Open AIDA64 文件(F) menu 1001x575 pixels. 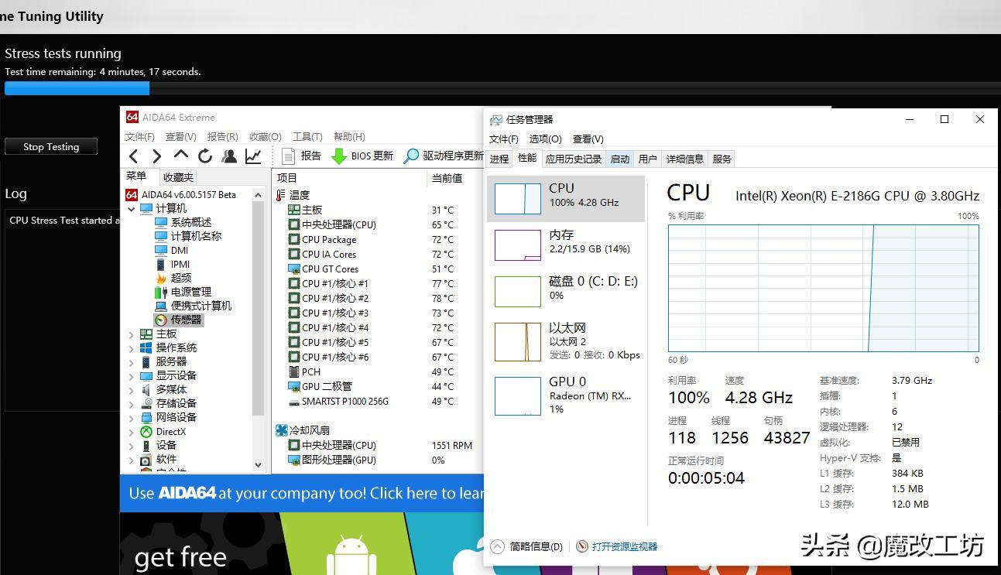pos(140,137)
